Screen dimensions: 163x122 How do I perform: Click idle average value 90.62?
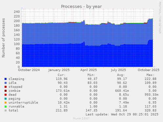click(122, 83)
